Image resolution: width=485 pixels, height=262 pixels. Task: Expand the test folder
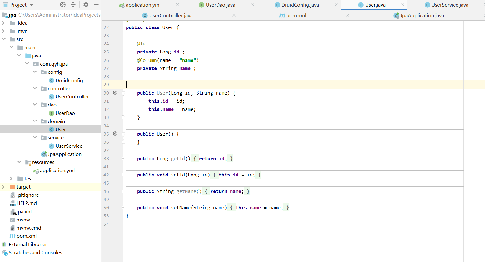click(x=11, y=179)
